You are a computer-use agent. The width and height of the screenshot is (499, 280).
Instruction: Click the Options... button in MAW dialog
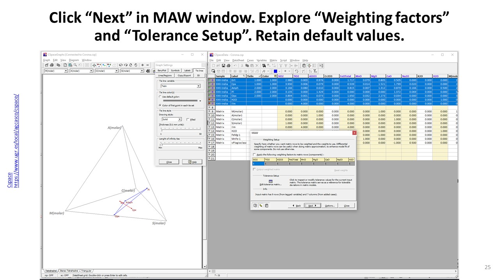click(x=329, y=206)
